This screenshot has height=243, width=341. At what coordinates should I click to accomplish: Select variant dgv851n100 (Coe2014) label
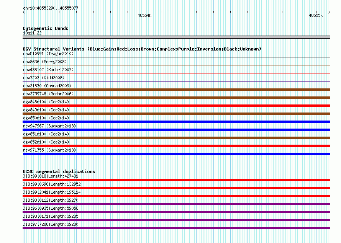tap(46, 134)
